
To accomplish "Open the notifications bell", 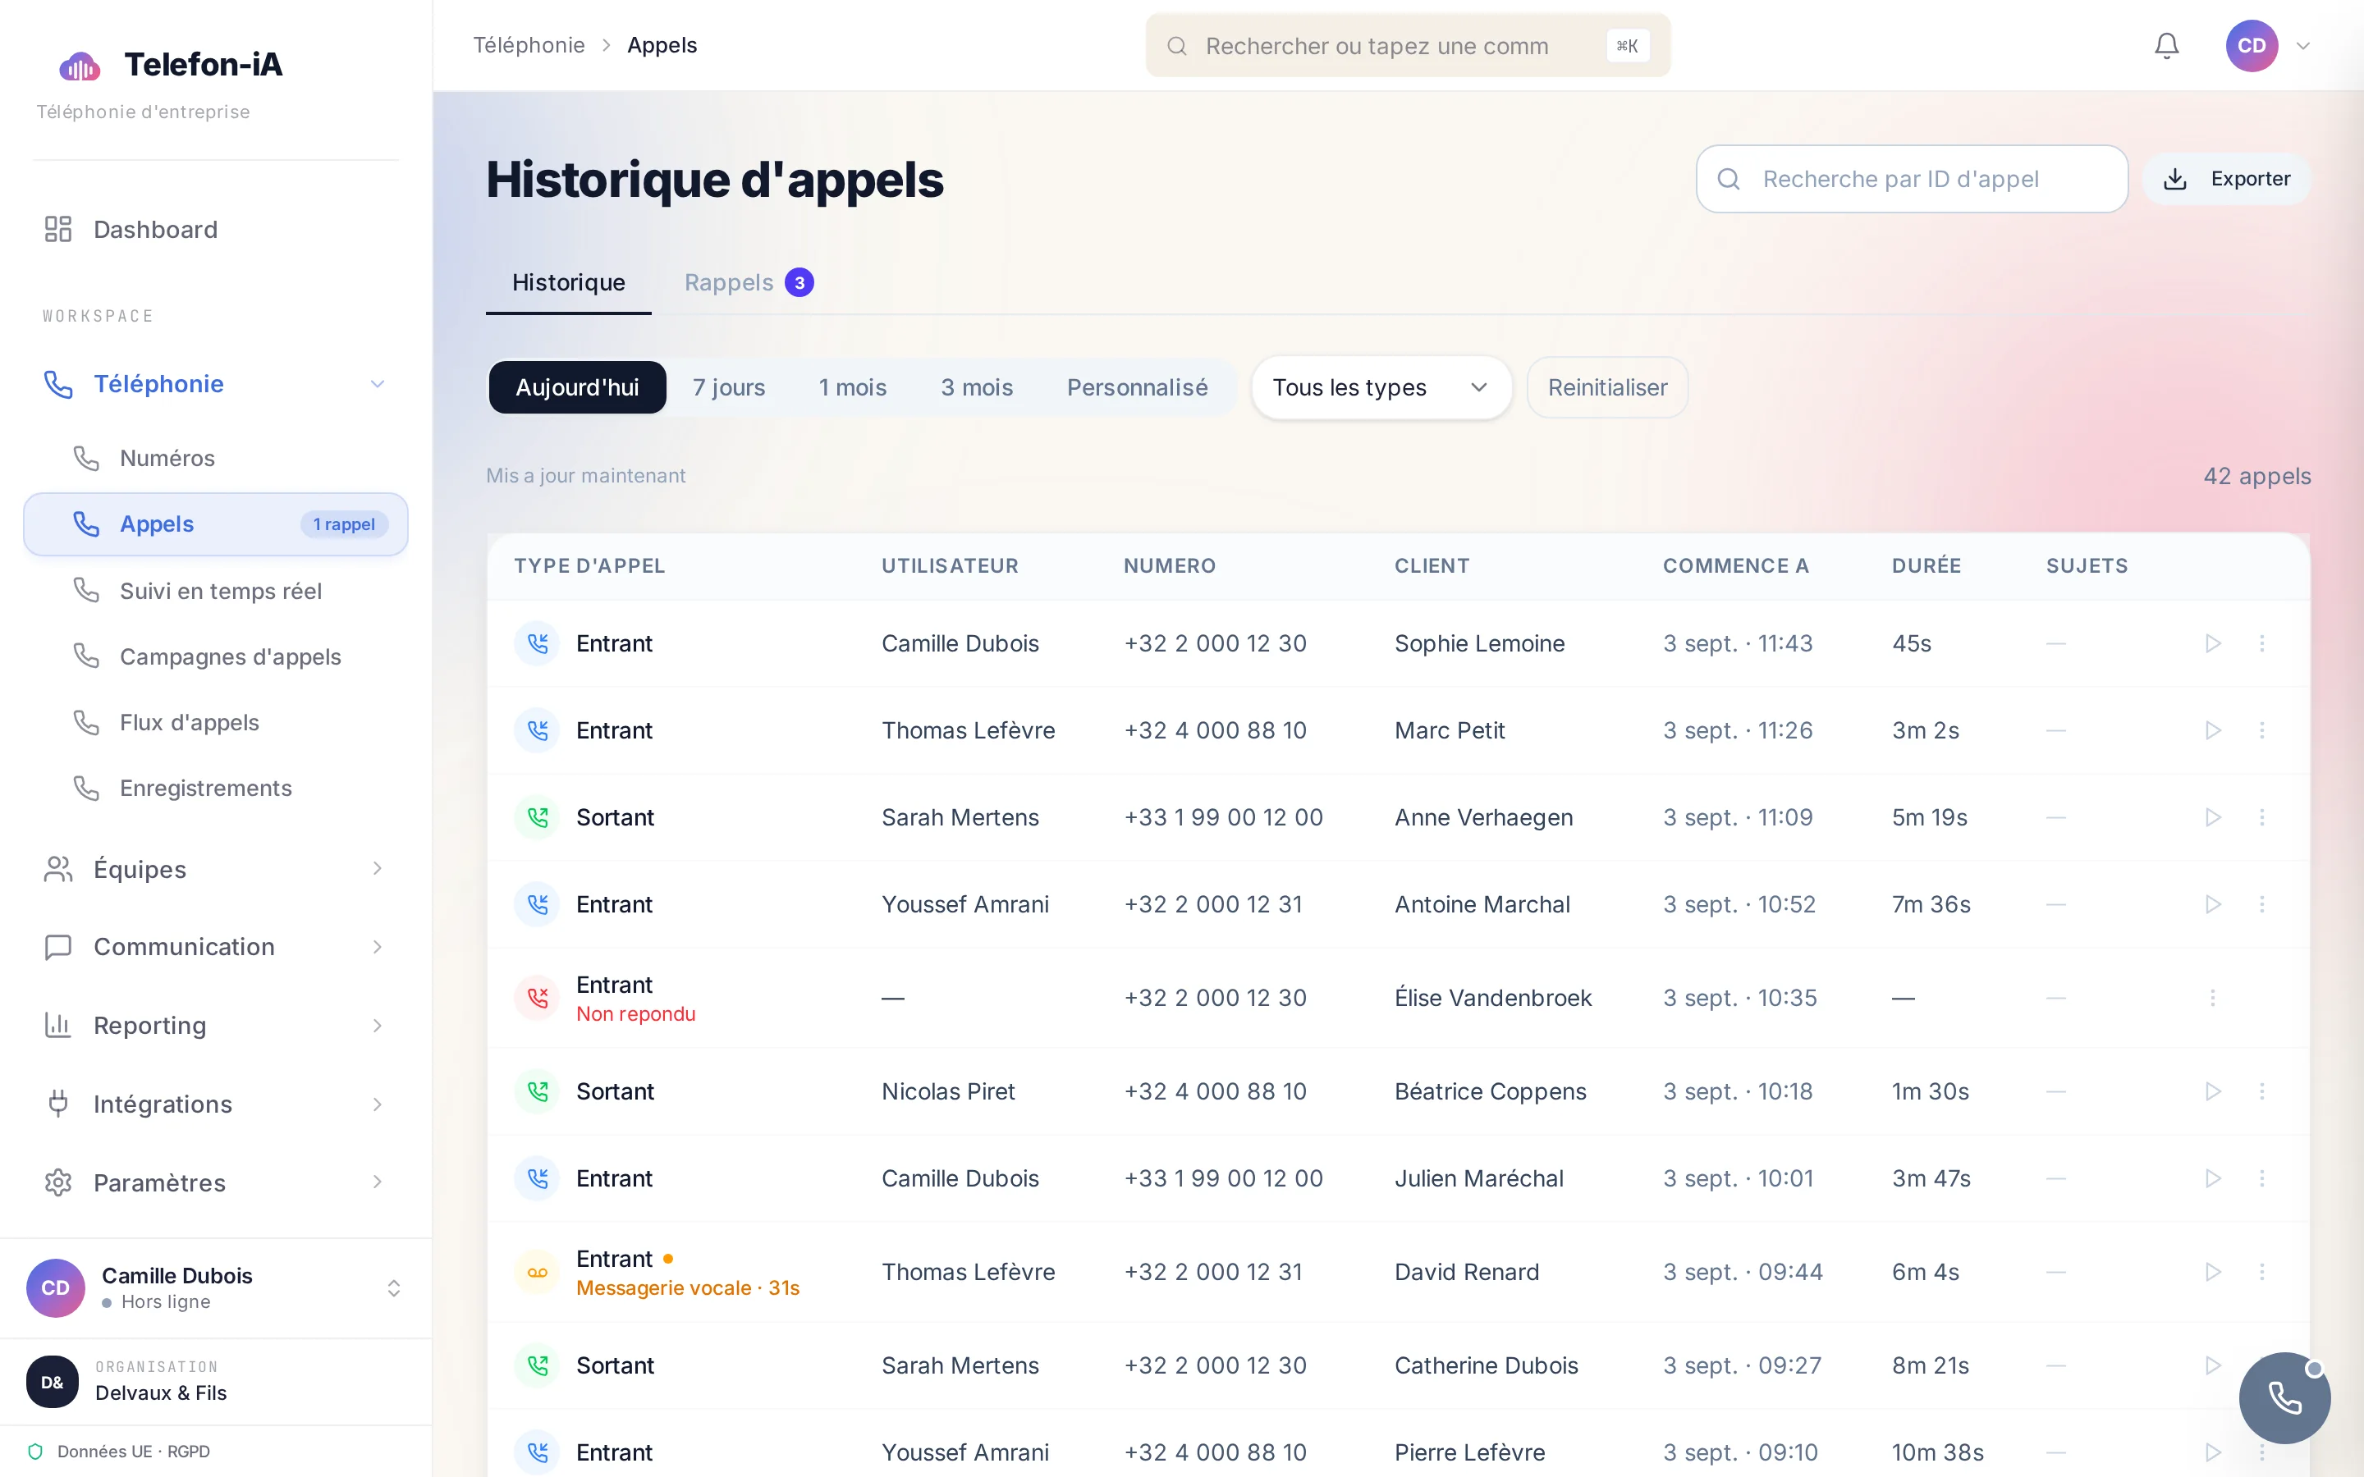I will click(2167, 45).
